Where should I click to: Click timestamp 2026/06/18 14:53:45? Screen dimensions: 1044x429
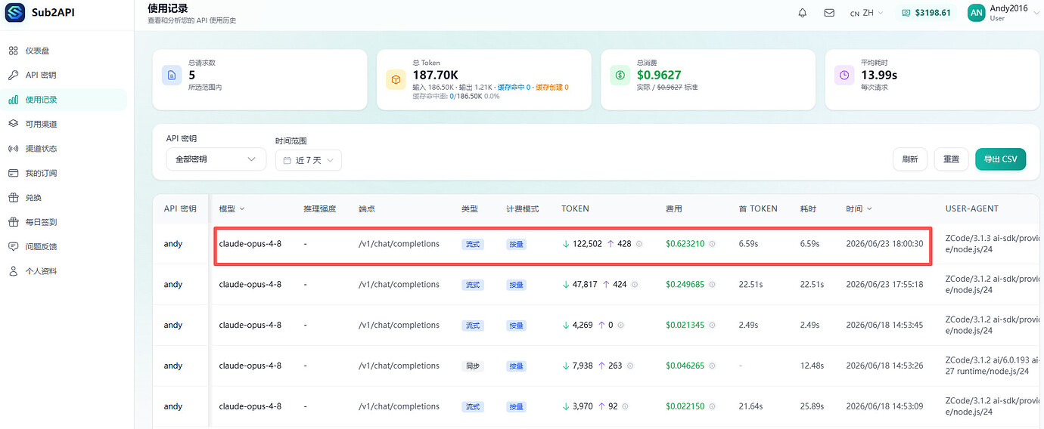coord(884,326)
